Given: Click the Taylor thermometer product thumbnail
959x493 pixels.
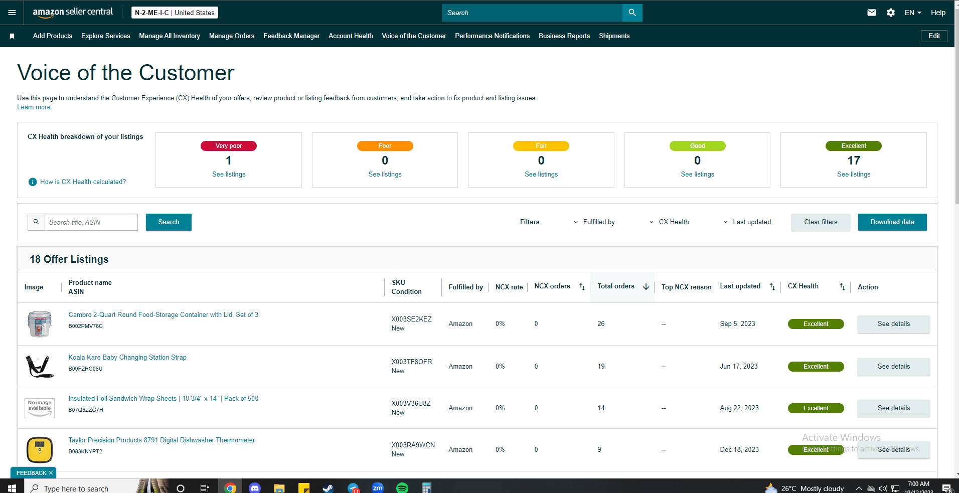Looking at the screenshot, I should [x=40, y=449].
